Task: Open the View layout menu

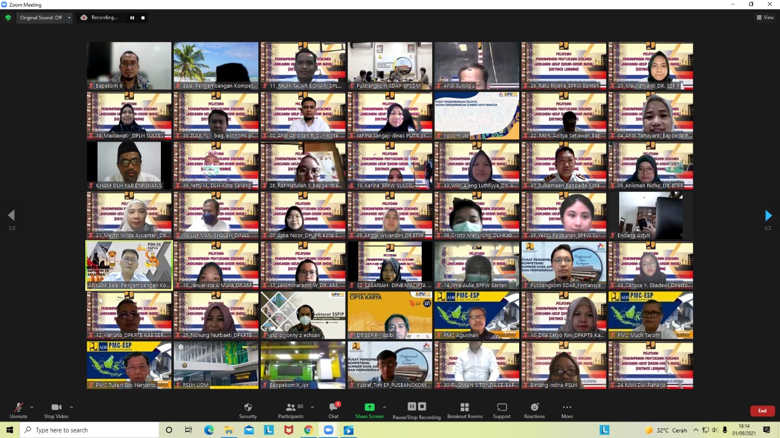Action: tap(765, 18)
